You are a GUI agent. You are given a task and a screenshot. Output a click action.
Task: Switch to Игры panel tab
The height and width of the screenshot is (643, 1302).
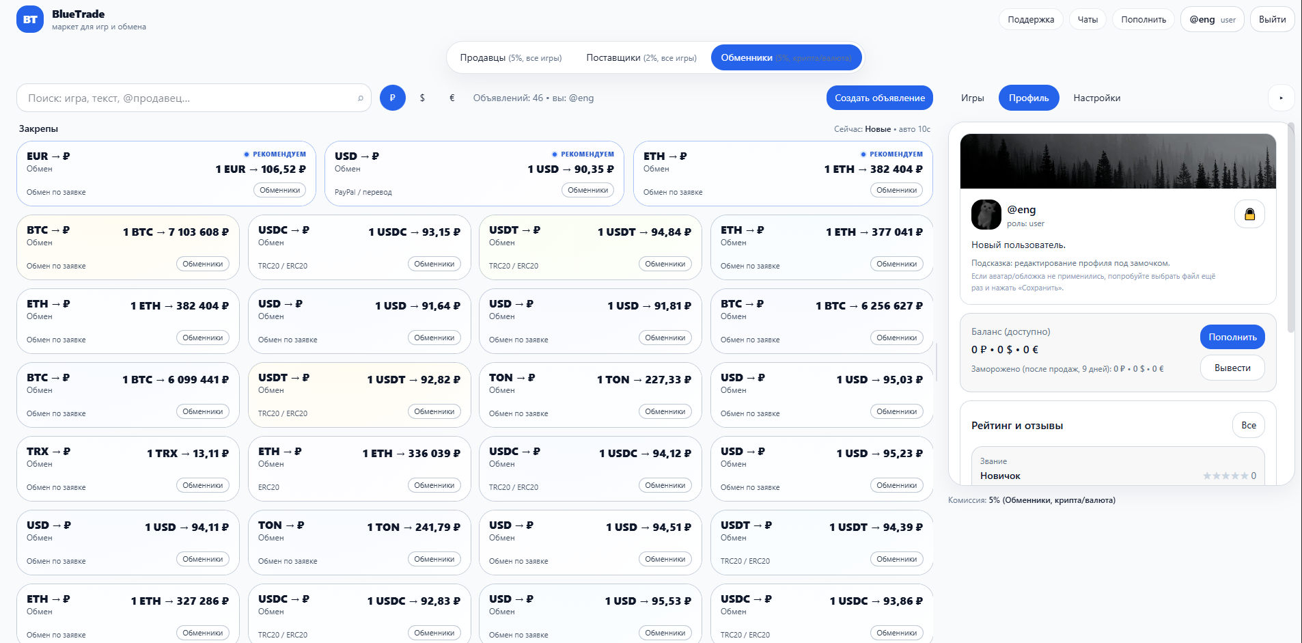tap(972, 98)
